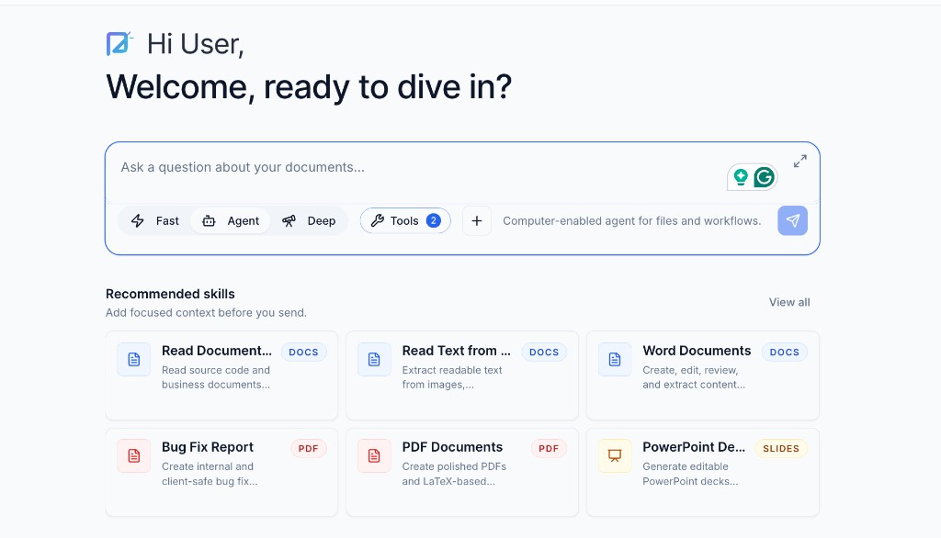Click the DOCS tag on Read Text from card

[x=544, y=352]
